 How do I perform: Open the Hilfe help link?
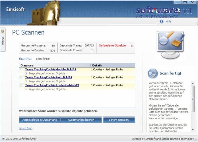tap(168, 21)
